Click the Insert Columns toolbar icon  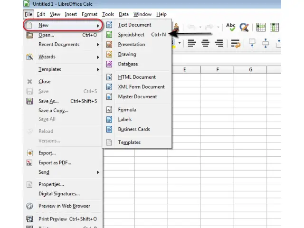(x=274, y=27)
